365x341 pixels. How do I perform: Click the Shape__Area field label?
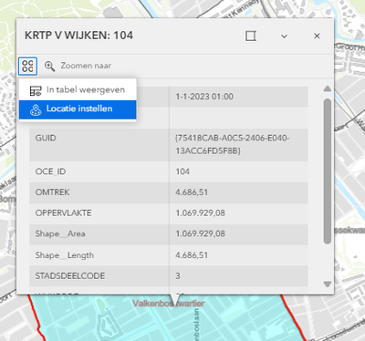[x=60, y=233]
